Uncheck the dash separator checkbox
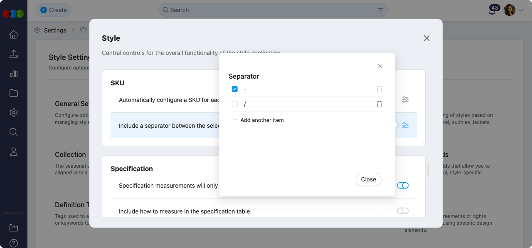Viewport: 532px width, 248px height. click(235, 89)
